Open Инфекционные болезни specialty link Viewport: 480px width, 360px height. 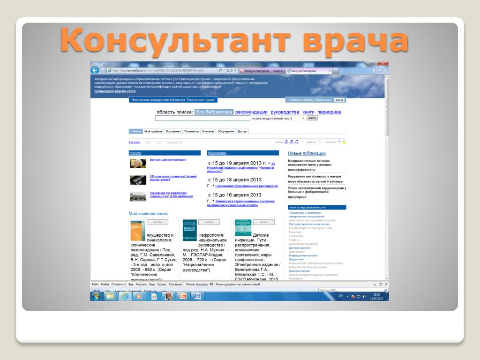[x=303, y=255]
